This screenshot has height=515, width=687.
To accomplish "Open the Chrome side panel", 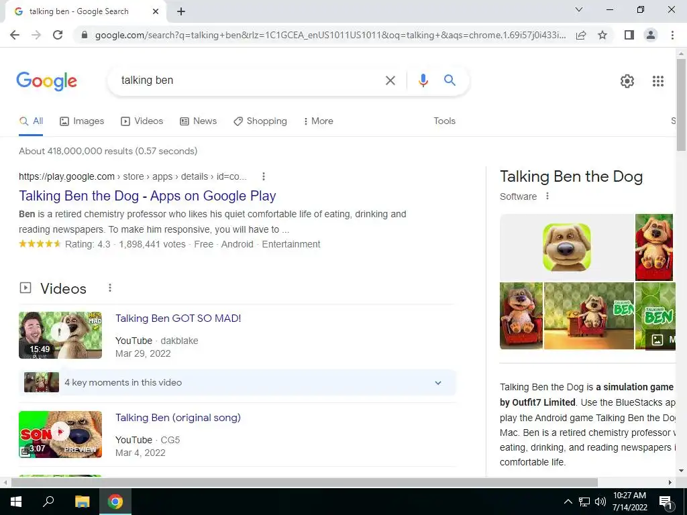I will pyautogui.click(x=629, y=35).
